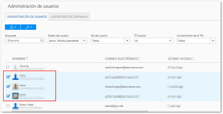
Task: Sort by Nombre arrows icon
Action: point(27,59)
